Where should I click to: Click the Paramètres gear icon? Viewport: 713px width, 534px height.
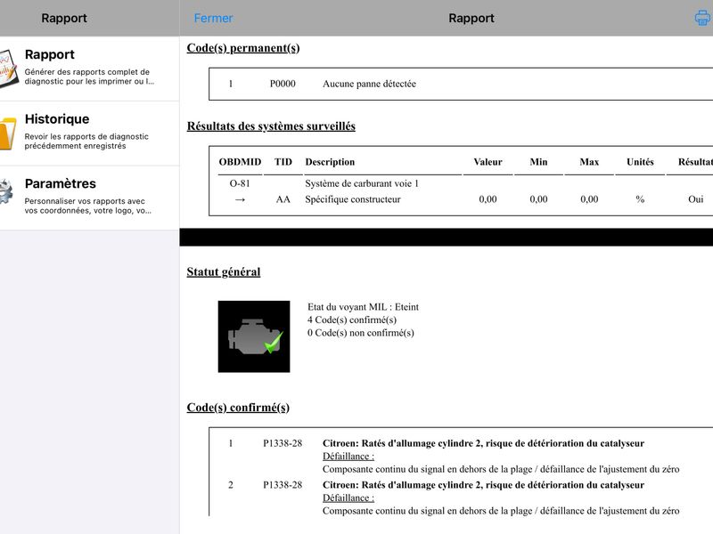pos(6,191)
